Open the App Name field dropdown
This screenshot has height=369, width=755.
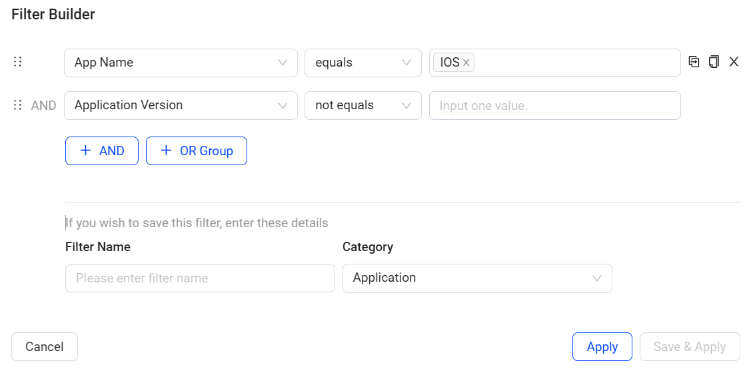point(181,63)
